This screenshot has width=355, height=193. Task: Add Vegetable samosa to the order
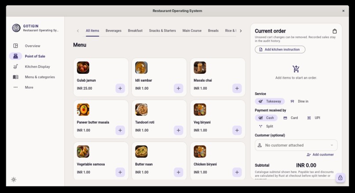[120, 172]
